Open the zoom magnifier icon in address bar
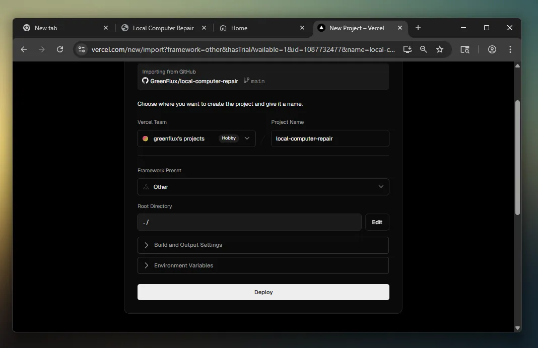The image size is (538, 348). pyautogui.click(x=424, y=49)
